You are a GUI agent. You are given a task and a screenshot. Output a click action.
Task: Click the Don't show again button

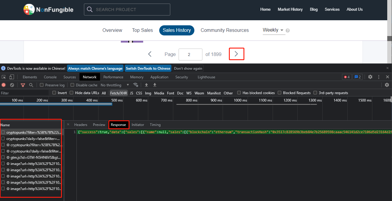point(188,68)
